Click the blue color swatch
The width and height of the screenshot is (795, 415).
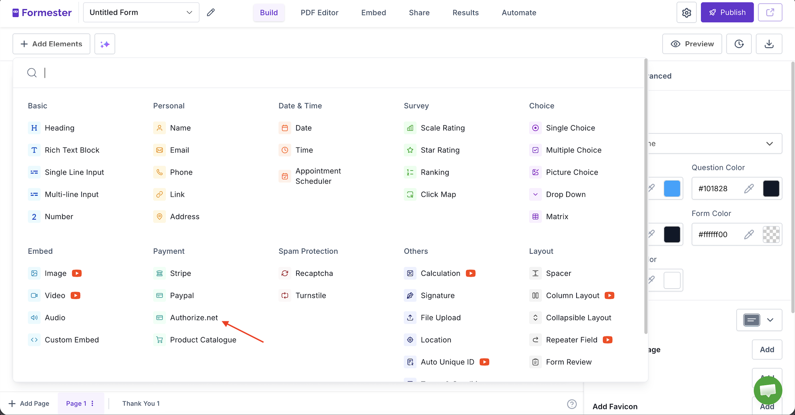[x=672, y=188]
